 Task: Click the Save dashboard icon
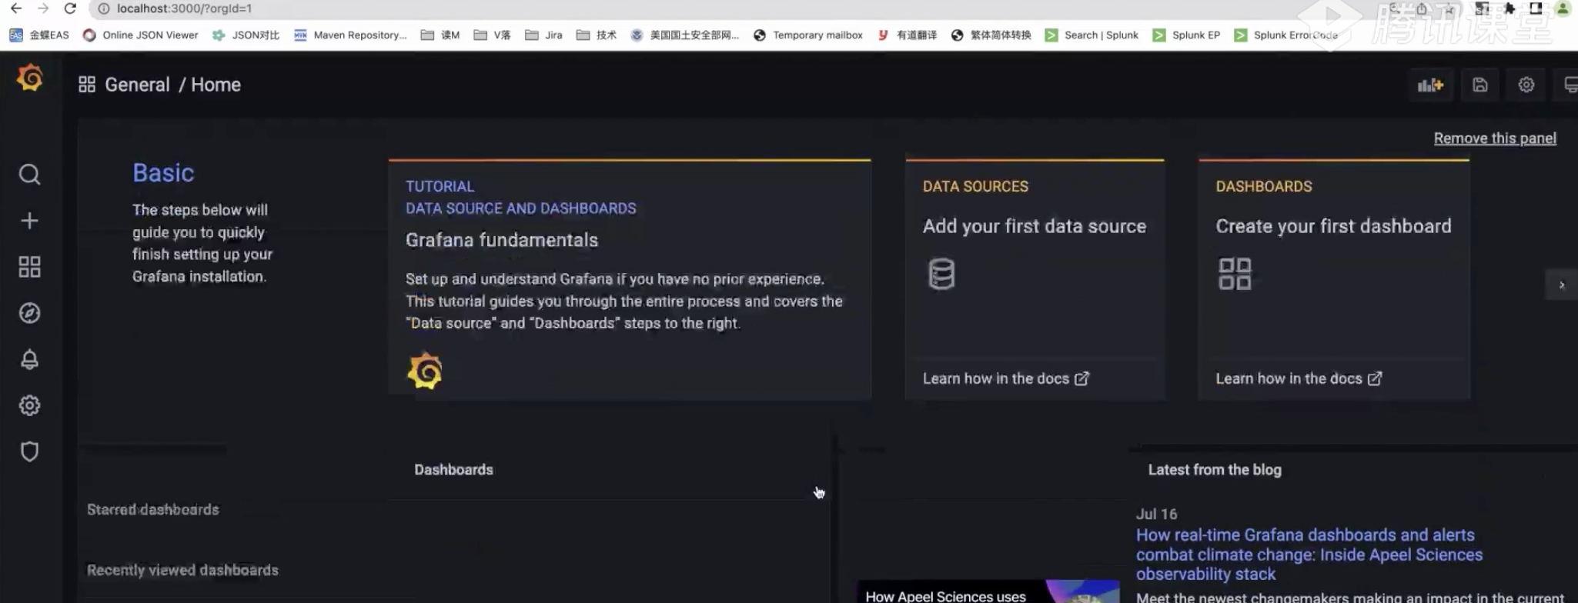click(x=1479, y=85)
